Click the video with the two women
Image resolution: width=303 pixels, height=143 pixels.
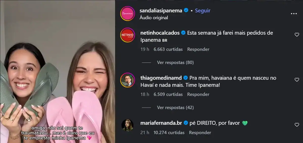click(58, 71)
